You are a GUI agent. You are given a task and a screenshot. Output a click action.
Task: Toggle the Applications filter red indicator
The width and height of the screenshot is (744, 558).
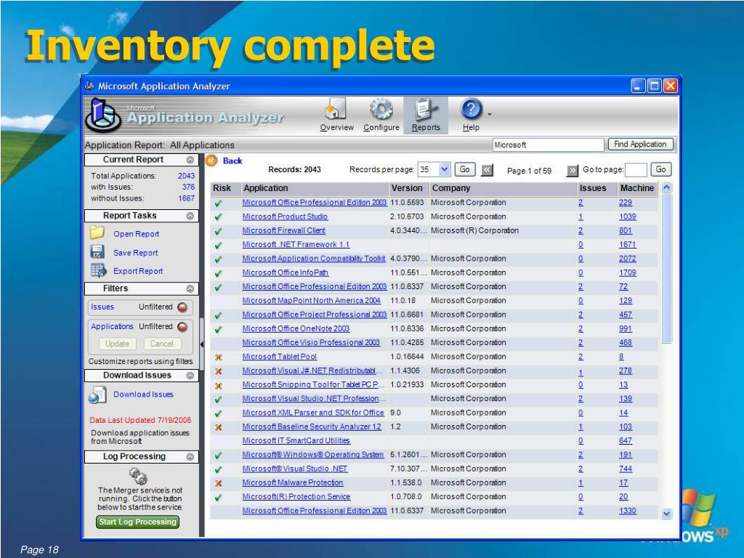[x=182, y=327]
